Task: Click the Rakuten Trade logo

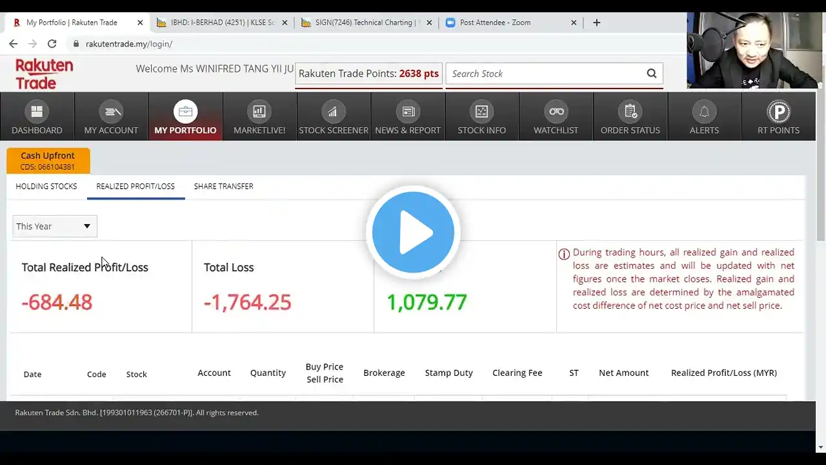Action: pos(44,74)
